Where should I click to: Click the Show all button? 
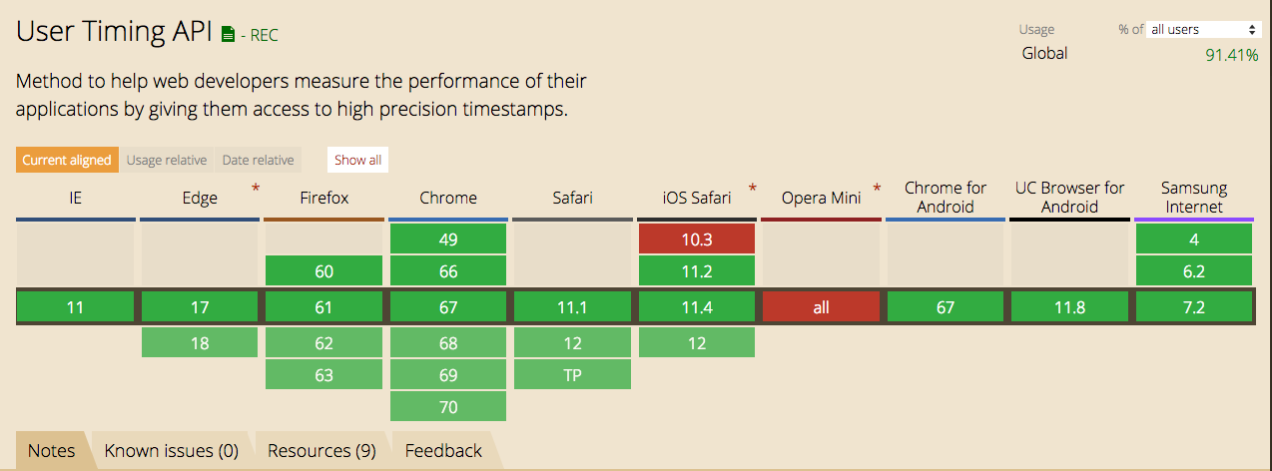(357, 160)
